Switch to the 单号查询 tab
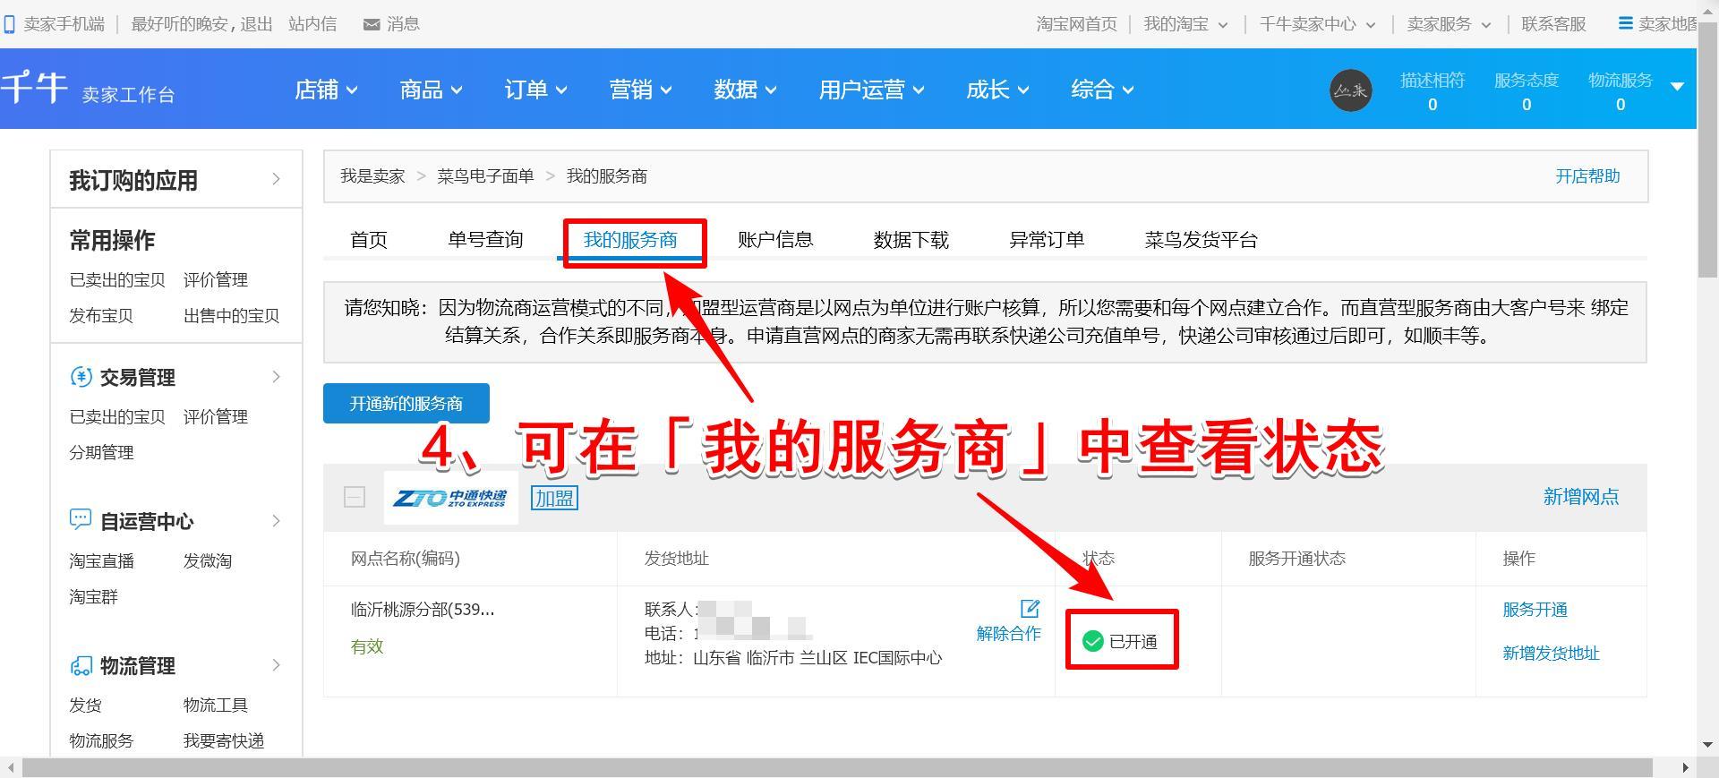This screenshot has width=1719, height=778. click(485, 240)
